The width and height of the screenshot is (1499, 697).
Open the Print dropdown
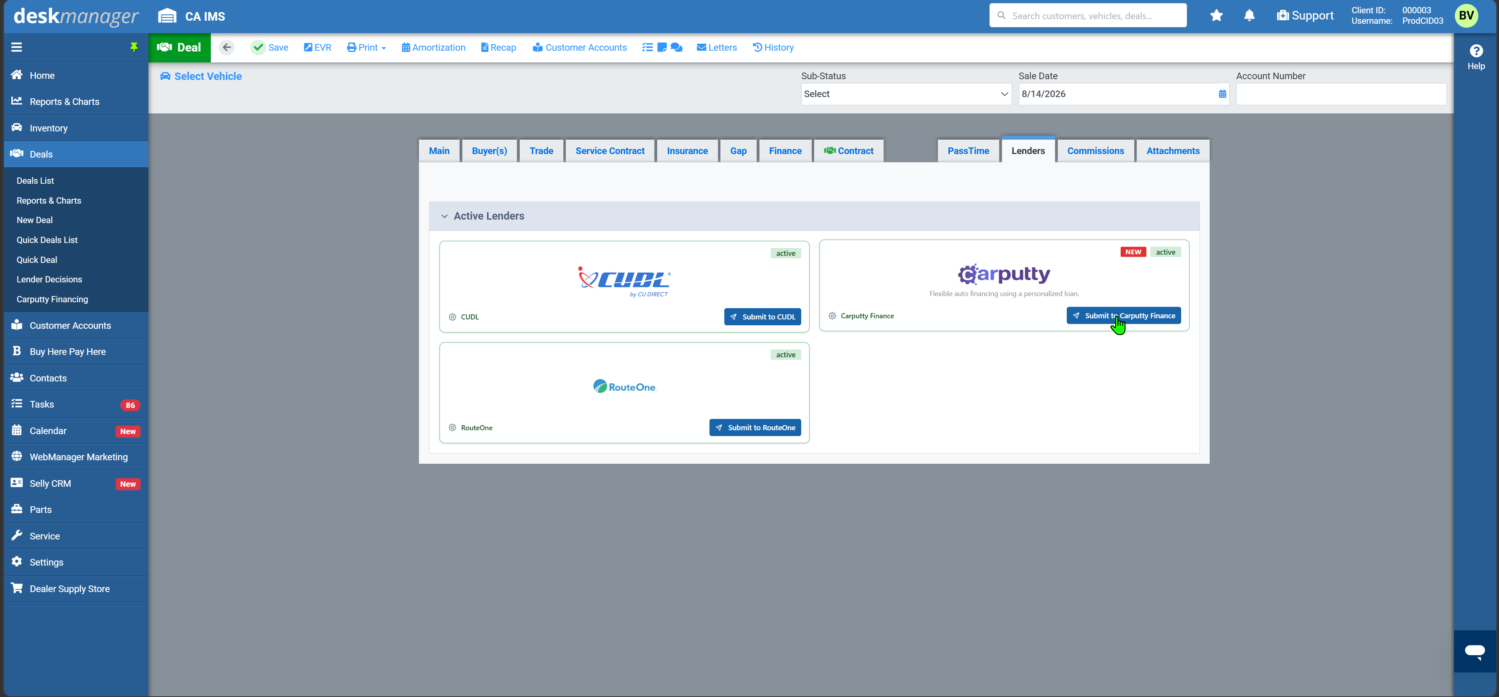[367, 48]
